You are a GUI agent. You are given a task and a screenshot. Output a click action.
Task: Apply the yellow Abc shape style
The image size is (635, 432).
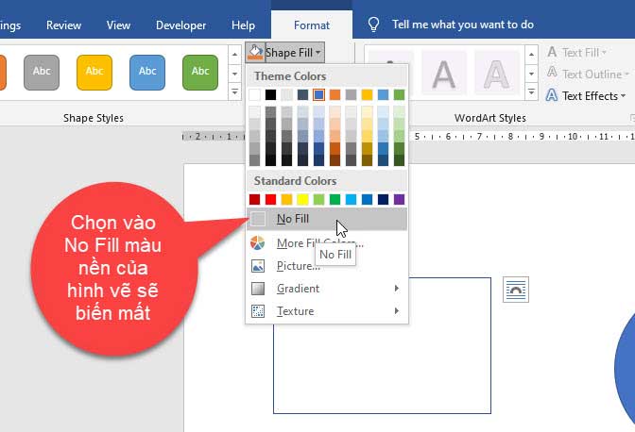point(94,73)
